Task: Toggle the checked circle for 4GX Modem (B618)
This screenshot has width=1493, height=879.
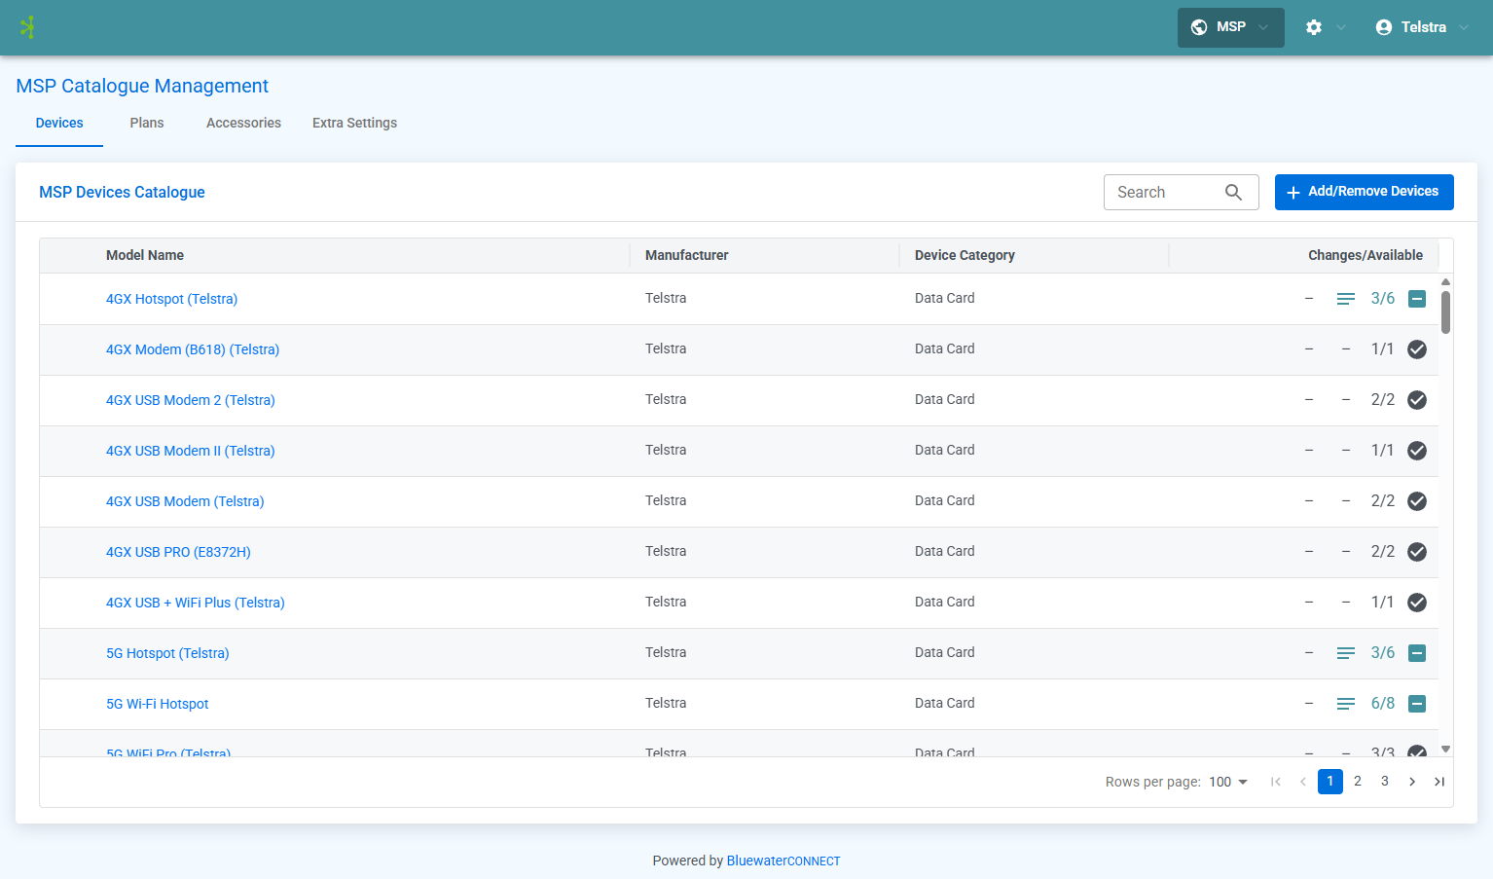Action: (x=1417, y=349)
